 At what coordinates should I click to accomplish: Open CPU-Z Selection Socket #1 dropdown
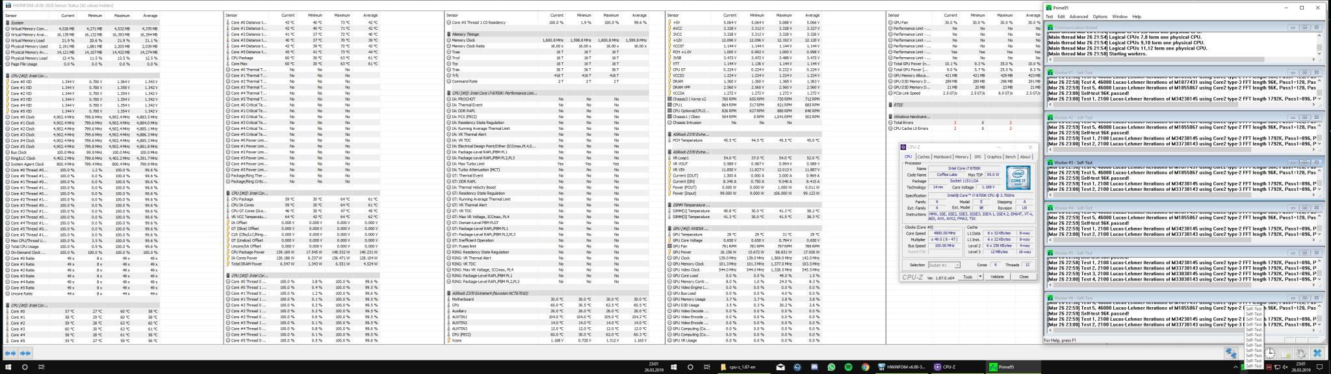(944, 265)
